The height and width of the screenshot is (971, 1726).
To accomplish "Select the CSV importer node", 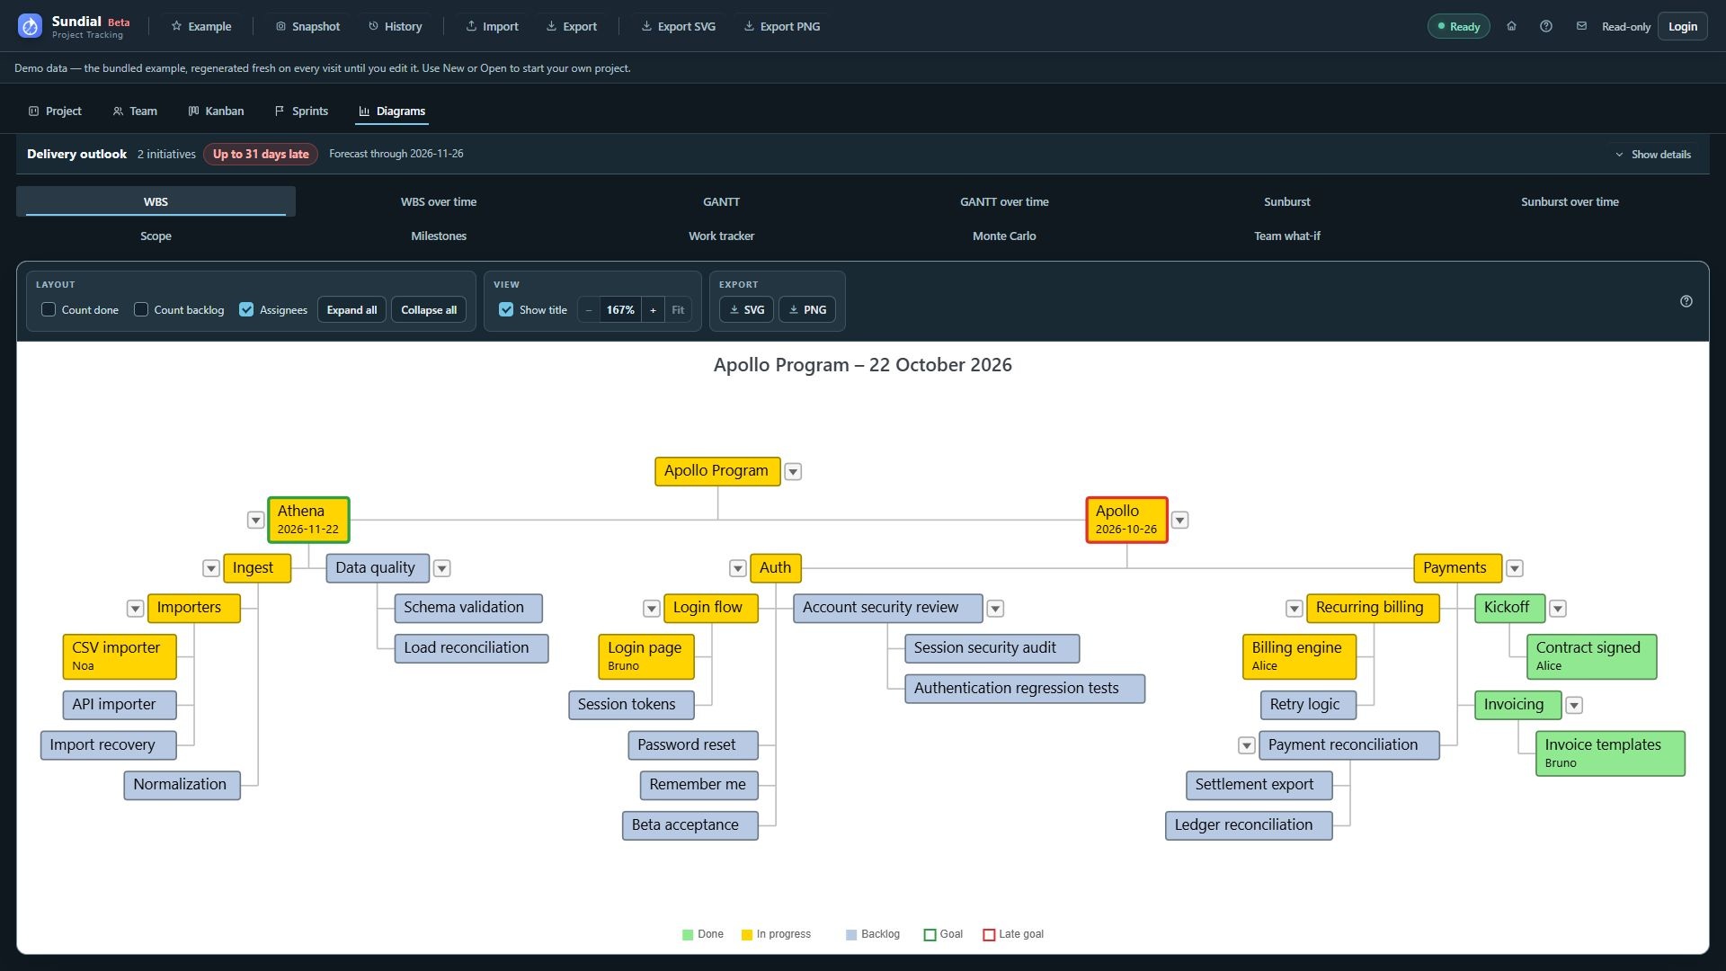I will pos(119,656).
